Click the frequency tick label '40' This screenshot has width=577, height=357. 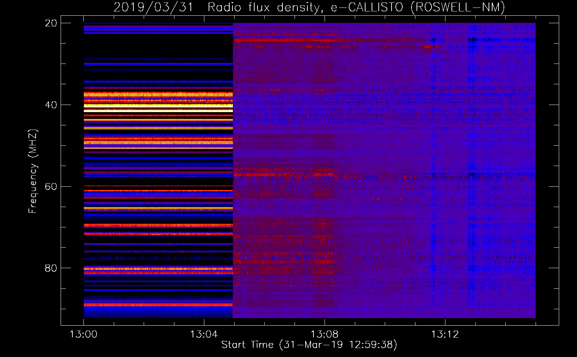point(51,105)
